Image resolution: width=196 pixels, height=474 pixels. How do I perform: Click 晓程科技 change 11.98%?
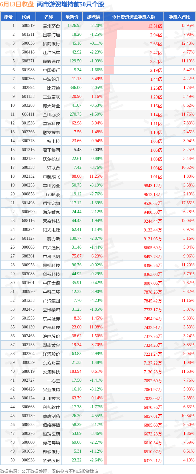pyautogui.click(x=96, y=327)
